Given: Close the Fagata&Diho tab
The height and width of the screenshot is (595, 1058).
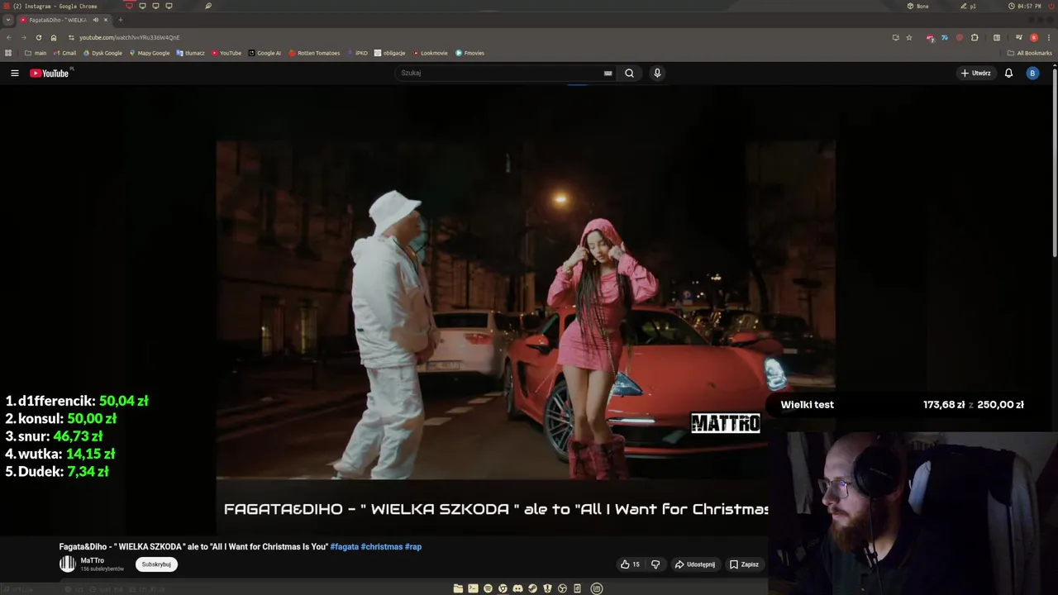Looking at the screenshot, I should pos(106,20).
